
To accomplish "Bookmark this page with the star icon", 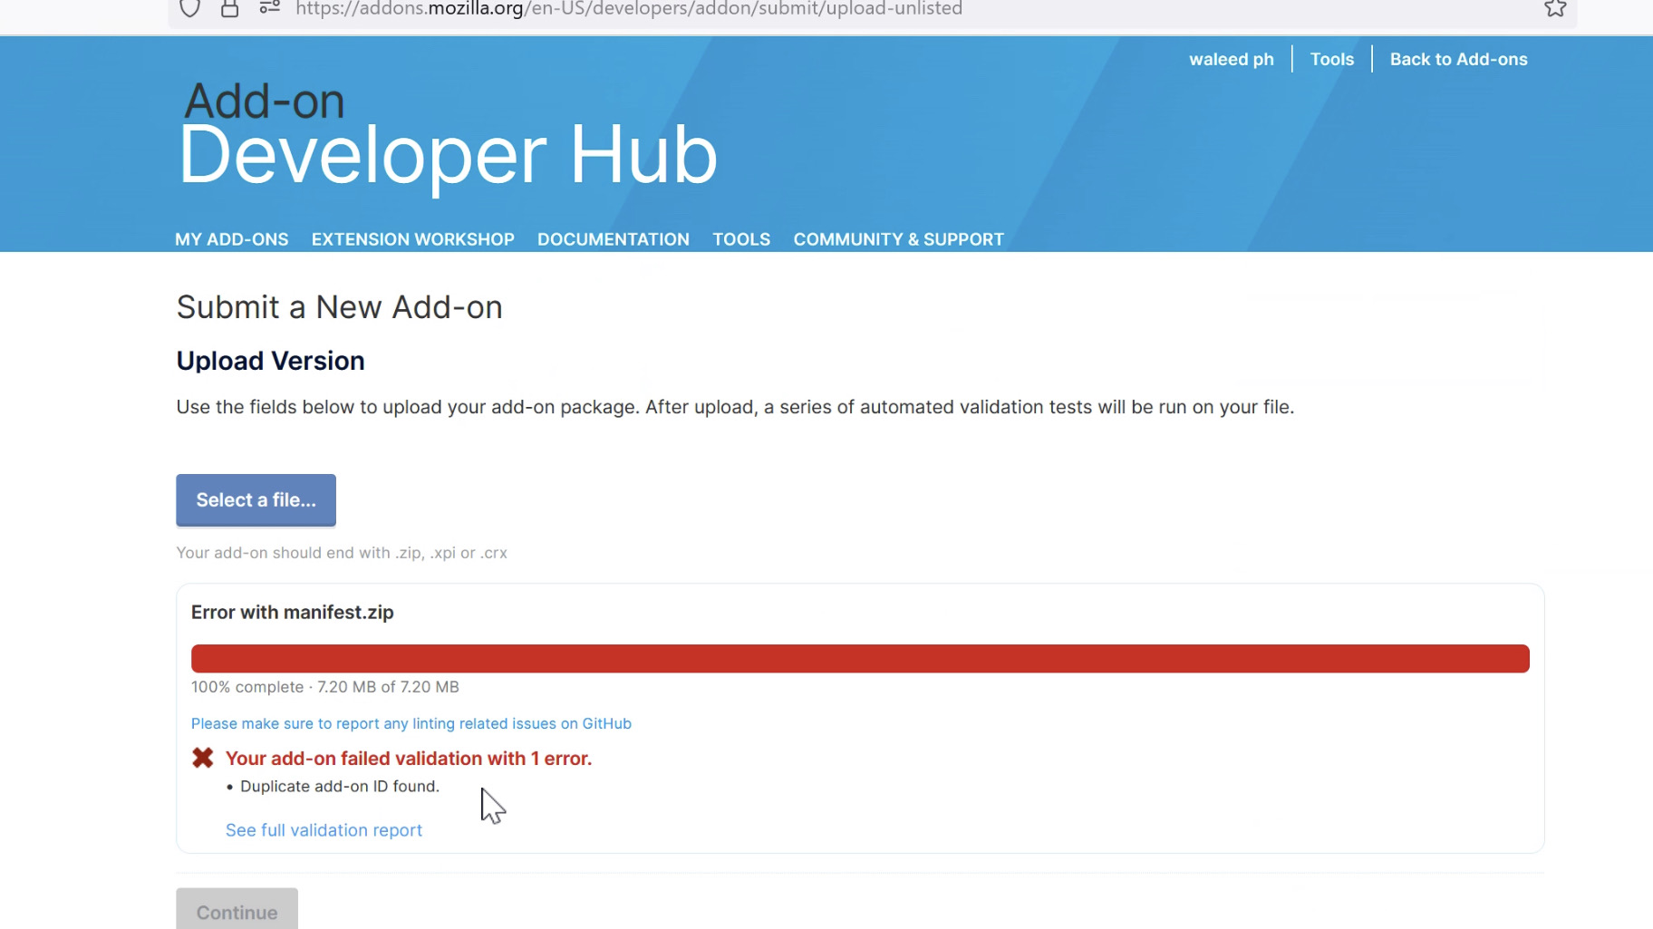I will coord(1555,9).
